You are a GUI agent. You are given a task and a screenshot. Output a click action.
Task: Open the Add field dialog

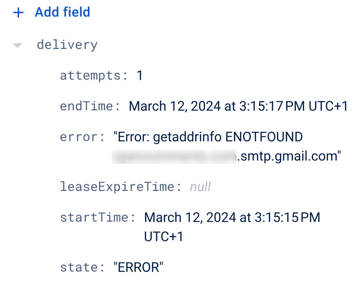pyautogui.click(x=62, y=12)
